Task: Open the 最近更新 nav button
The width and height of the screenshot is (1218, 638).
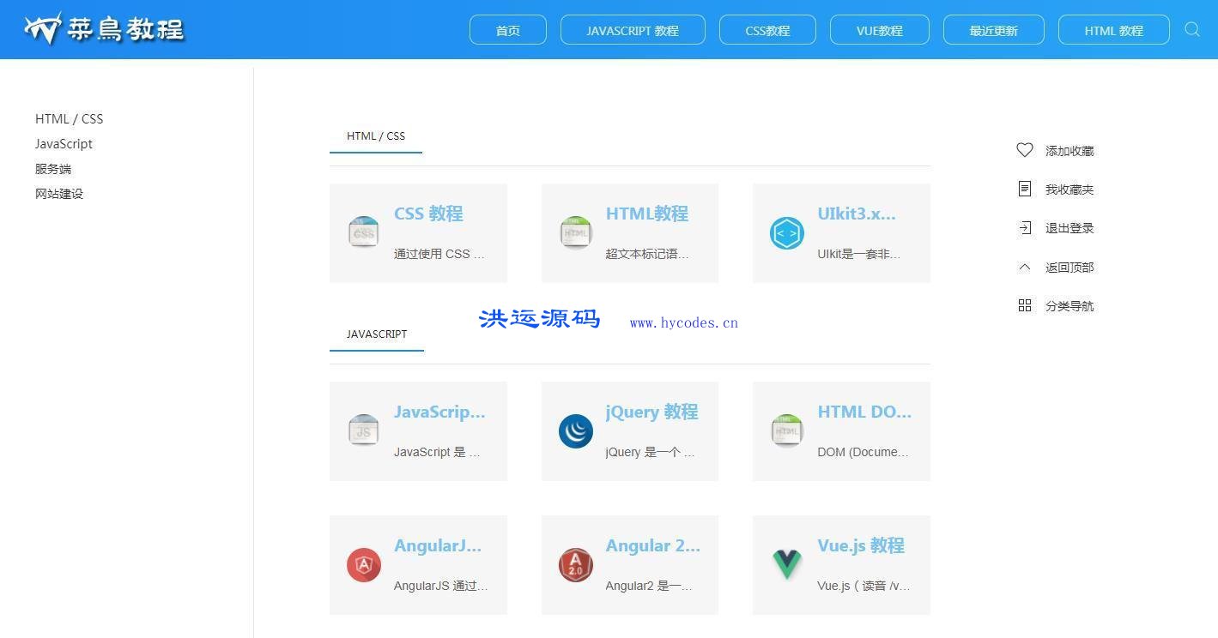Action: [x=994, y=30]
